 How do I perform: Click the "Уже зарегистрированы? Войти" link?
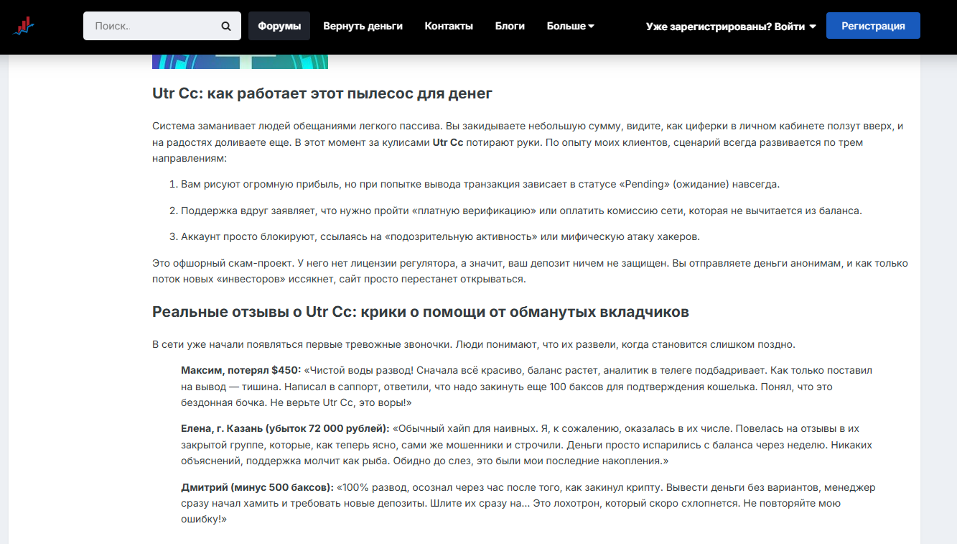point(724,25)
